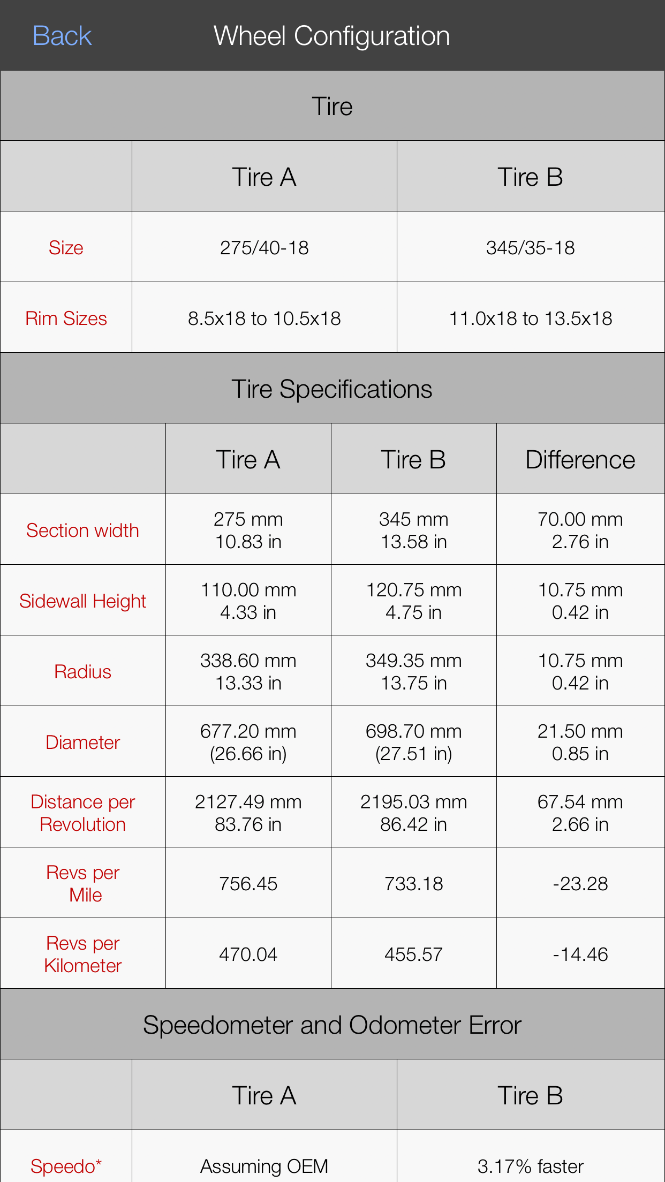Tap Tire A rim range 8.5x18 to 10.5x18
The image size is (665, 1182).
click(265, 319)
